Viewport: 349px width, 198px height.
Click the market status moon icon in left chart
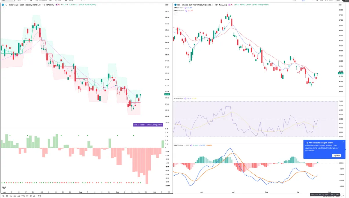(56, 5)
